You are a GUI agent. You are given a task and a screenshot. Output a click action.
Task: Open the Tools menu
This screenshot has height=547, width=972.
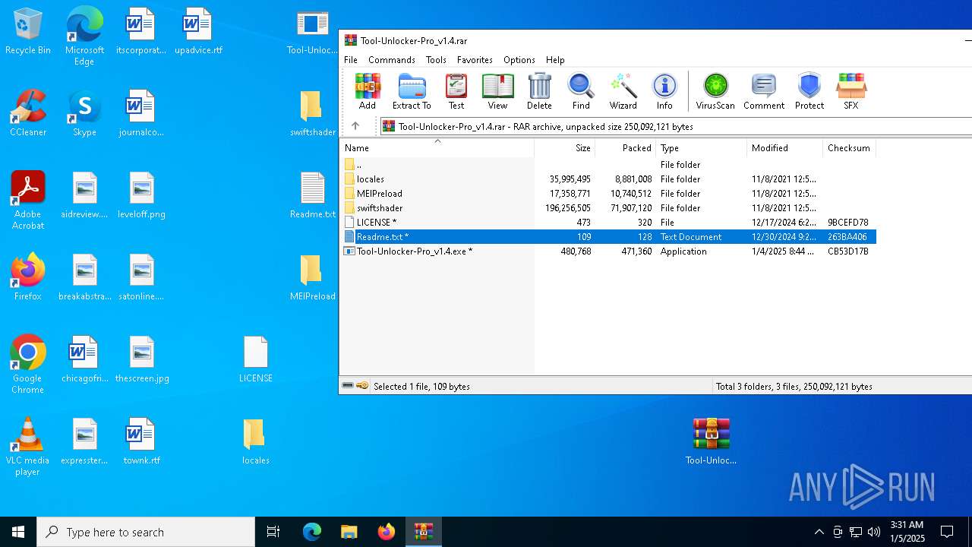436,59
